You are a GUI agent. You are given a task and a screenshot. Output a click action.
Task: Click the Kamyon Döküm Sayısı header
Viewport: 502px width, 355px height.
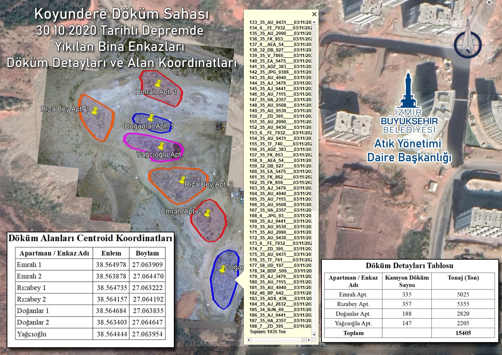click(407, 281)
